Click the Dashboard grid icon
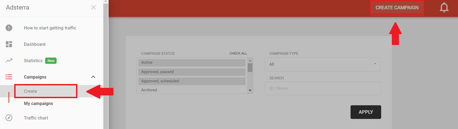Screen dimensions: 458x129 9,44
